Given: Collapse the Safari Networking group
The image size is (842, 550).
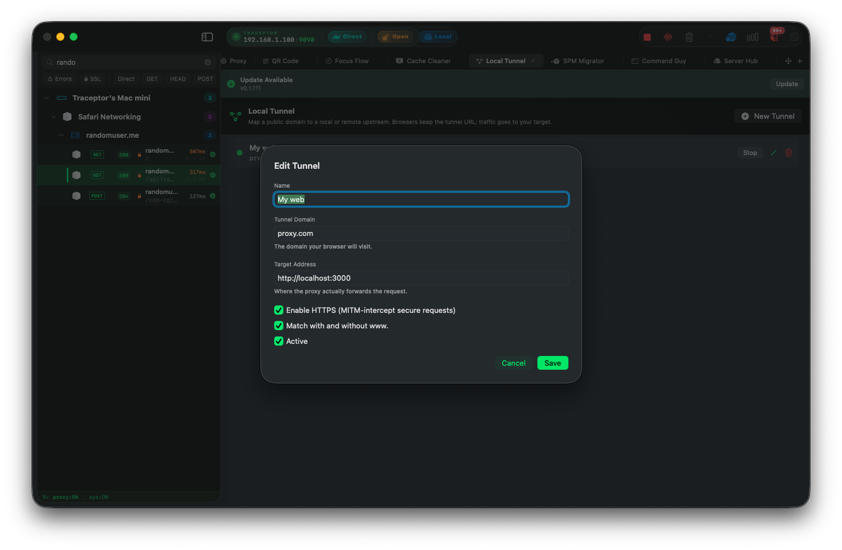Looking at the screenshot, I should pyautogui.click(x=53, y=117).
